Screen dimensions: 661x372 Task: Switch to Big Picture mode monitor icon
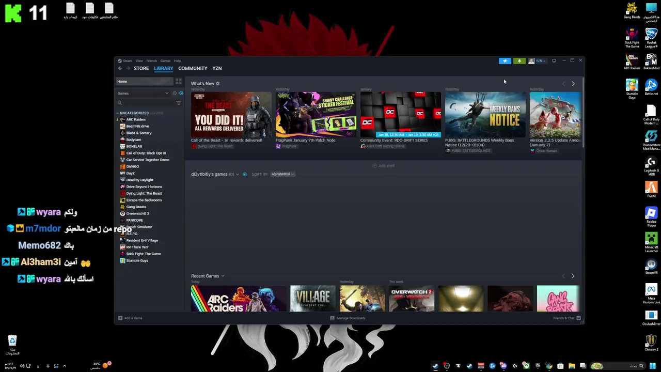click(554, 61)
